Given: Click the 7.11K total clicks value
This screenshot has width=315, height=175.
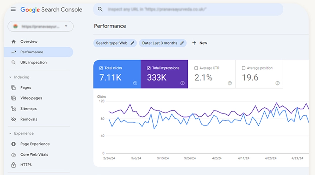Looking at the screenshot, I should 110,78.
